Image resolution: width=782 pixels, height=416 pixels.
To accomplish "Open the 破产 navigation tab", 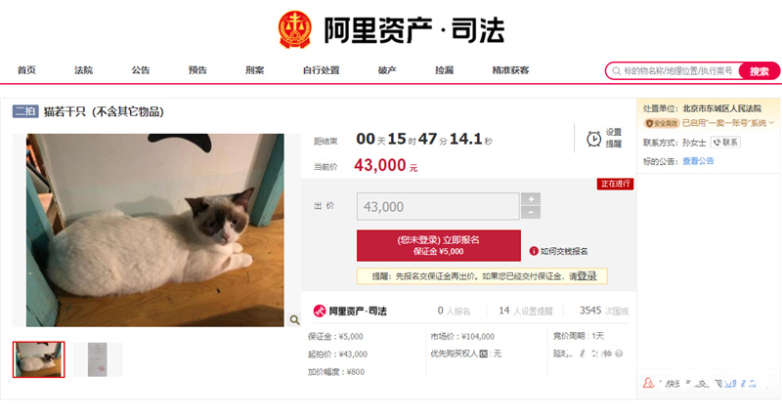I will pyautogui.click(x=387, y=70).
